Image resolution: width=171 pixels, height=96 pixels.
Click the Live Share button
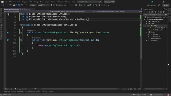coord(151,5)
